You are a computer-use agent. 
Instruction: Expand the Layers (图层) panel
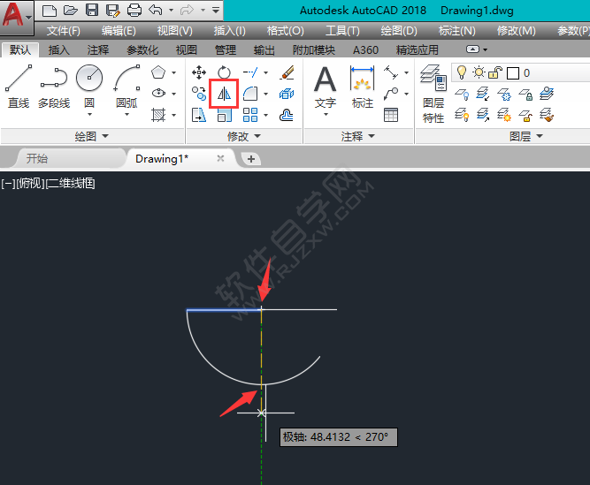pyautogui.click(x=526, y=136)
